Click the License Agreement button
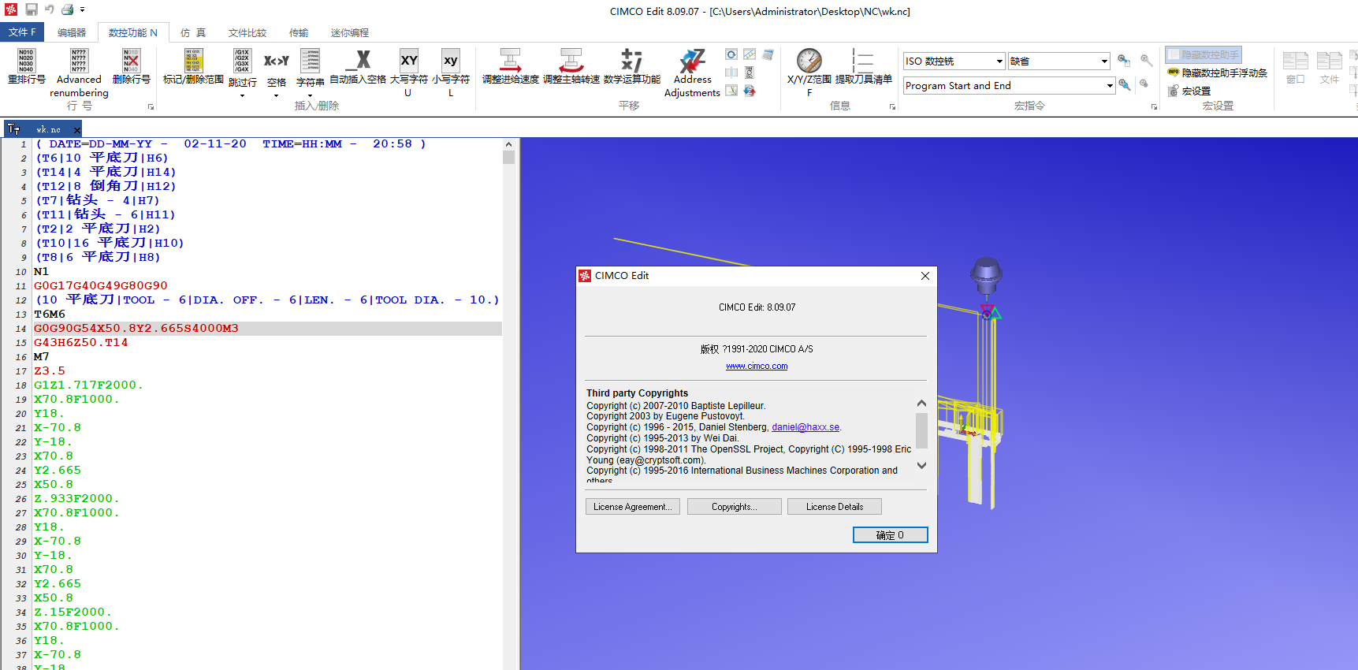 [x=633, y=507]
